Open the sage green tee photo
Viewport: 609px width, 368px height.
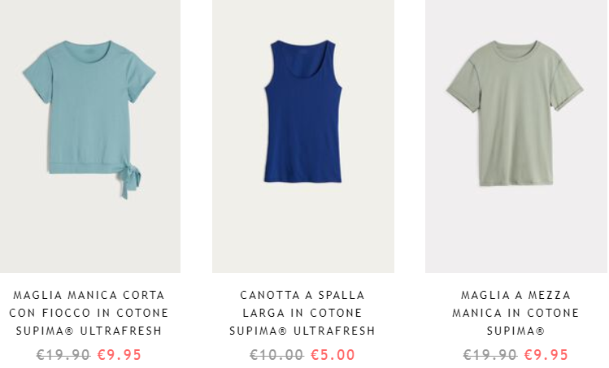click(516, 136)
